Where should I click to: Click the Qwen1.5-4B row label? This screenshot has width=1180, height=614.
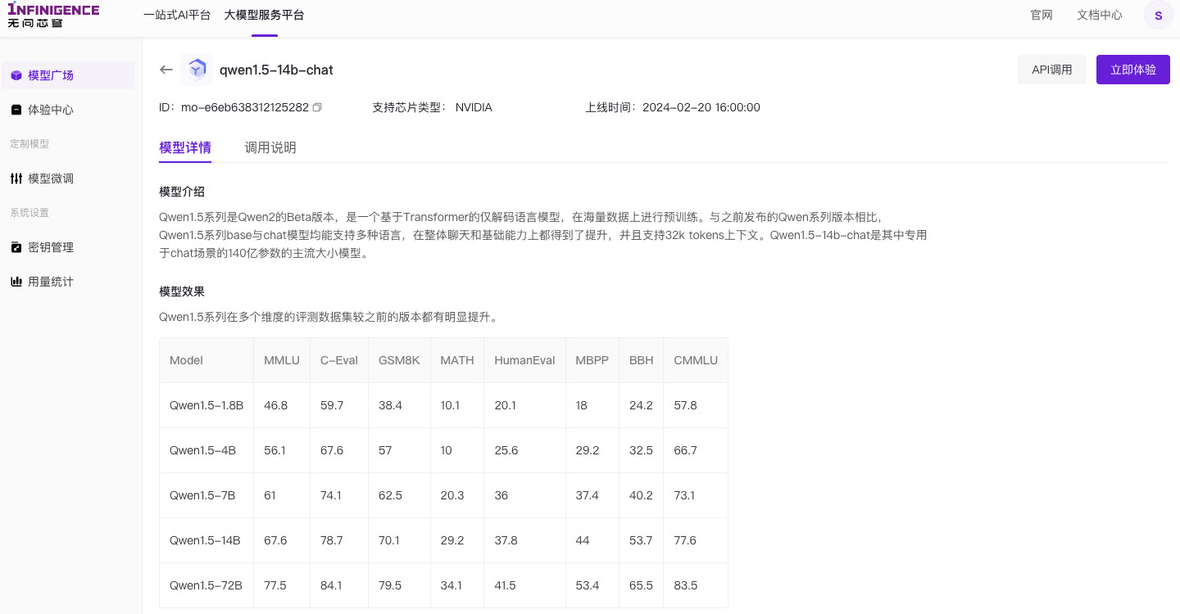coord(202,450)
